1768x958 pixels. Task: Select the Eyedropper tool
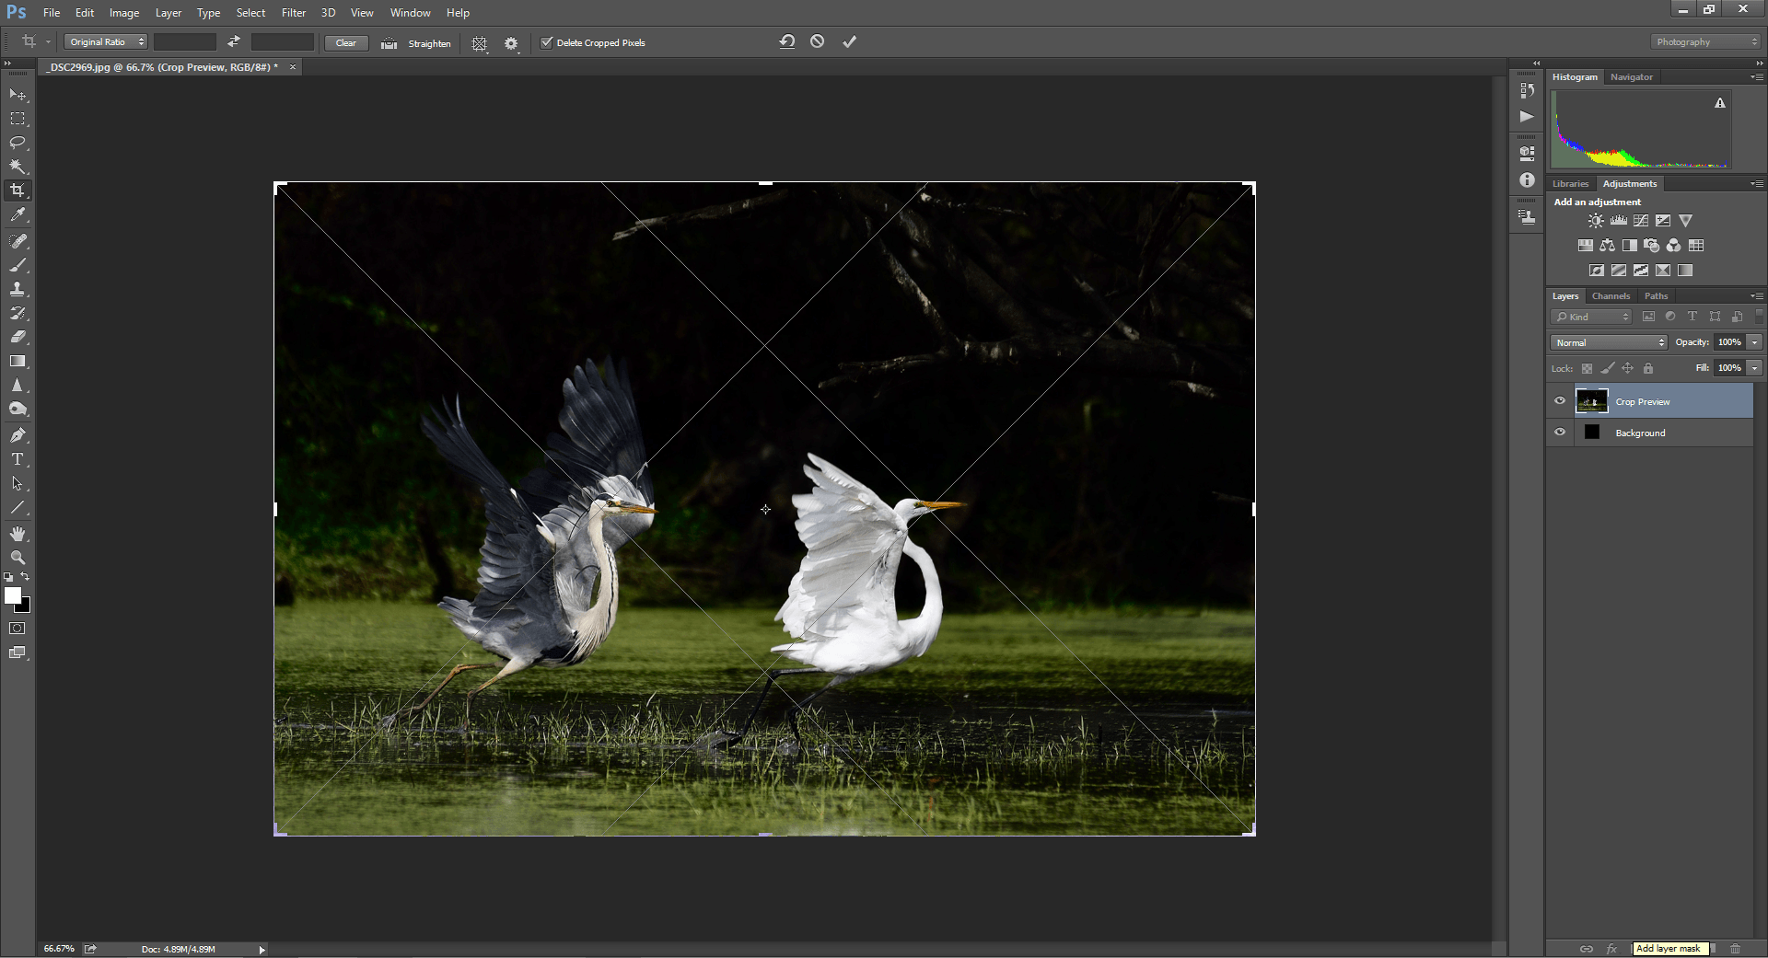(17, 215)
